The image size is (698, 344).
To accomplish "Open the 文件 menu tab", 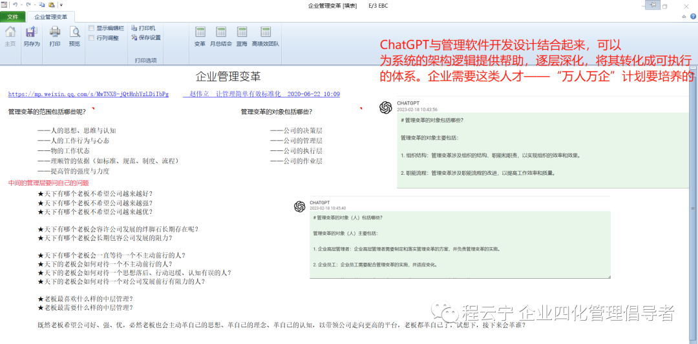I will point(12,17).
